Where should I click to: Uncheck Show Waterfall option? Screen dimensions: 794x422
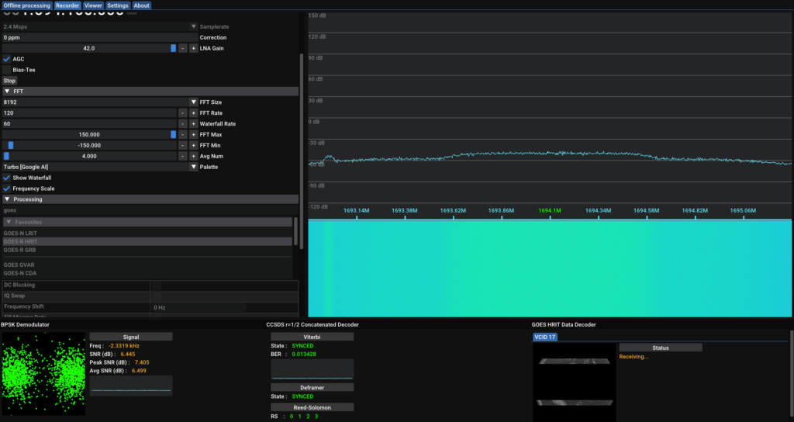(x=7, y=178)
